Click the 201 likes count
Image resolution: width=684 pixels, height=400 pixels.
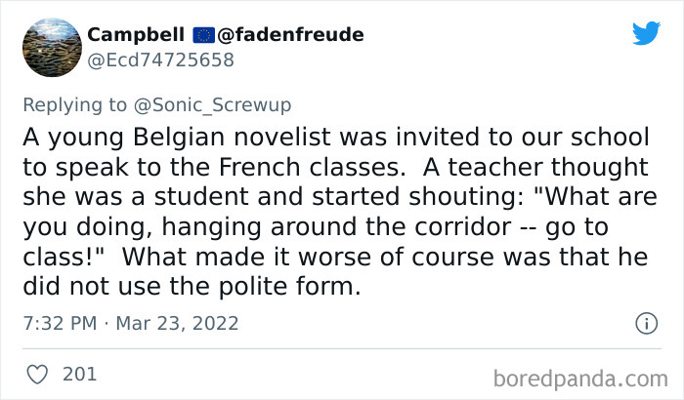tap(79, 375)
